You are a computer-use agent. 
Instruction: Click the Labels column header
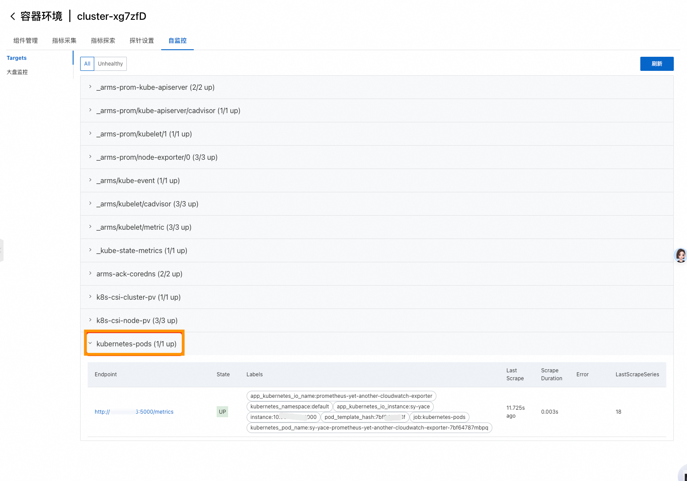tap(255, 375)
